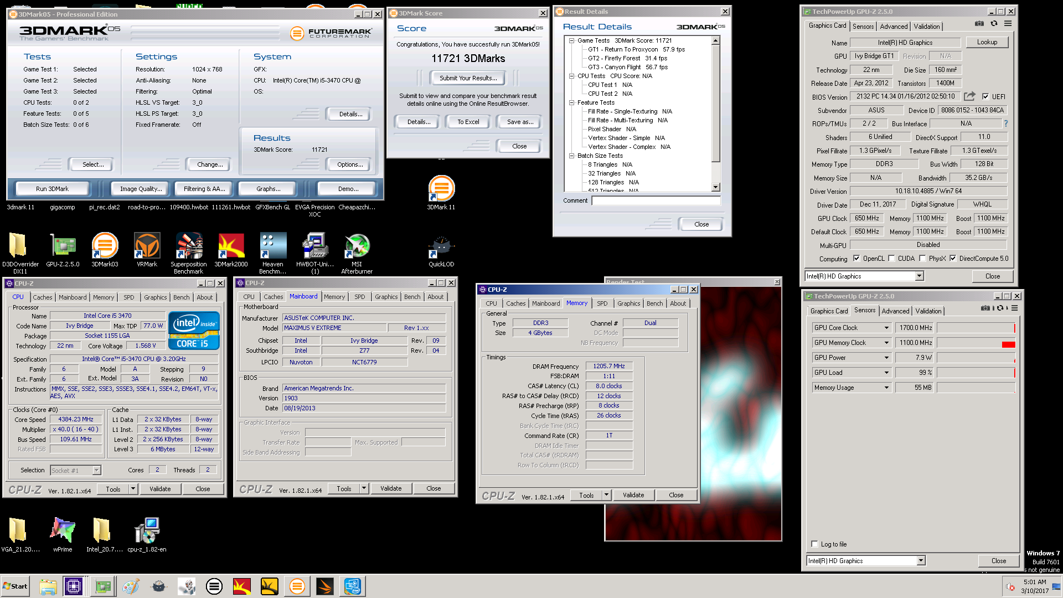
Task: Click the CPU-Z taskbar icon
Action: point(74,586)
